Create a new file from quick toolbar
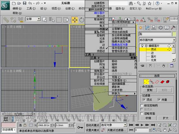Image resolution: width=179 pixels, height=134 pixels. click(14, 3)
